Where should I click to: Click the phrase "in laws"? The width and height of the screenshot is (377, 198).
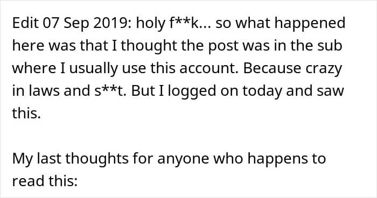pyautogui.click(x=36, y=91)
